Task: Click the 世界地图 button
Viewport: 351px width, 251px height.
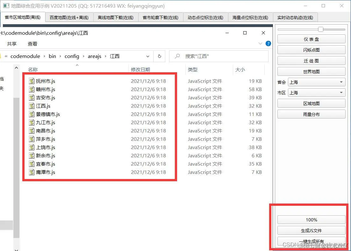Action: click(x=311, y=71)
